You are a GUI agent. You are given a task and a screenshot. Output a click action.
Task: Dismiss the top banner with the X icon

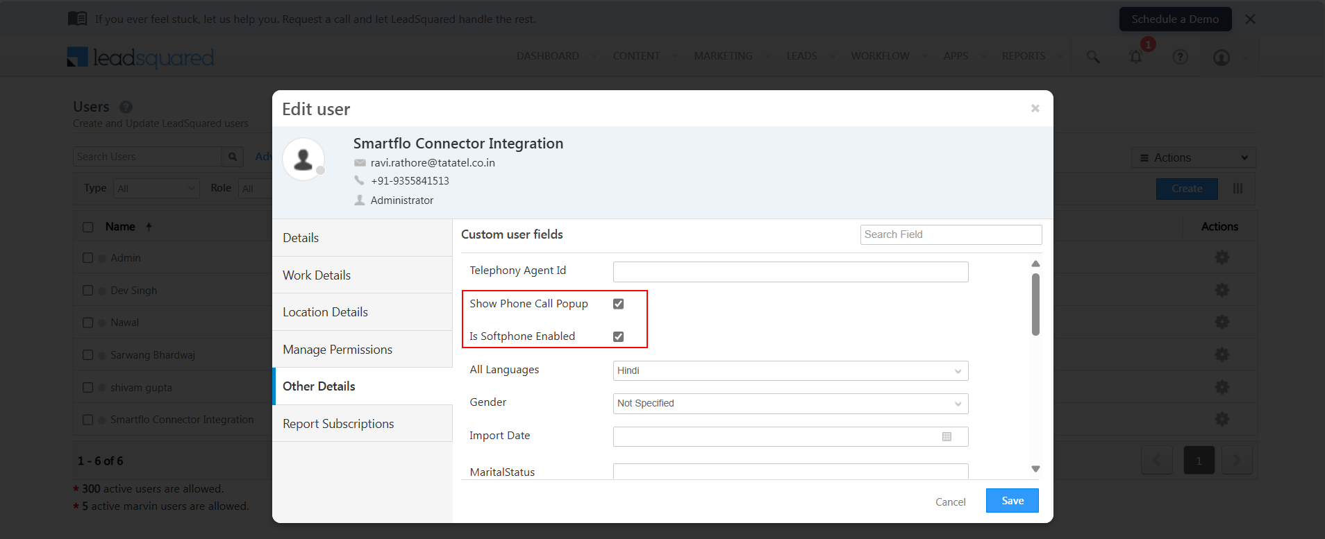click(x=1250, y=19)
